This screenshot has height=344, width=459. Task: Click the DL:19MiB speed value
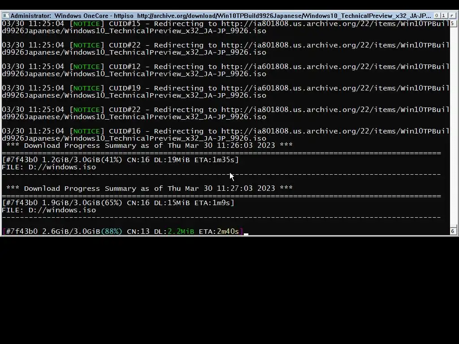click(x=172, y=160)
